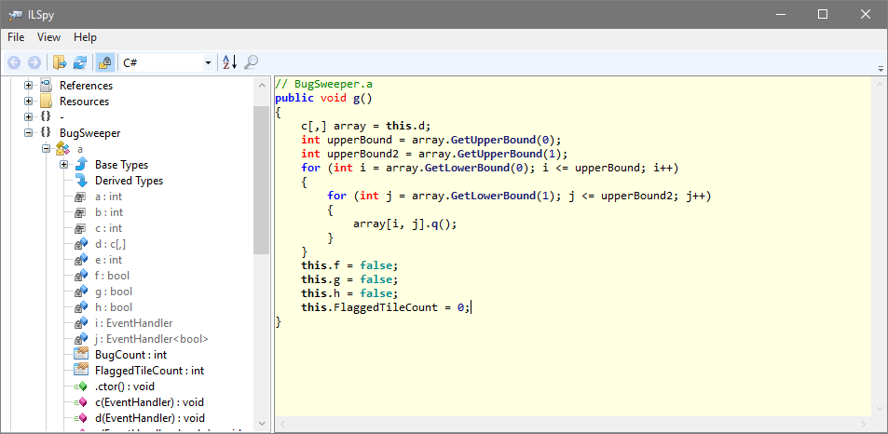This screenshot has width=888, height=434.
Task: Click the tree view vertical scrollbar thumb
Action: [x=262, y=180]
